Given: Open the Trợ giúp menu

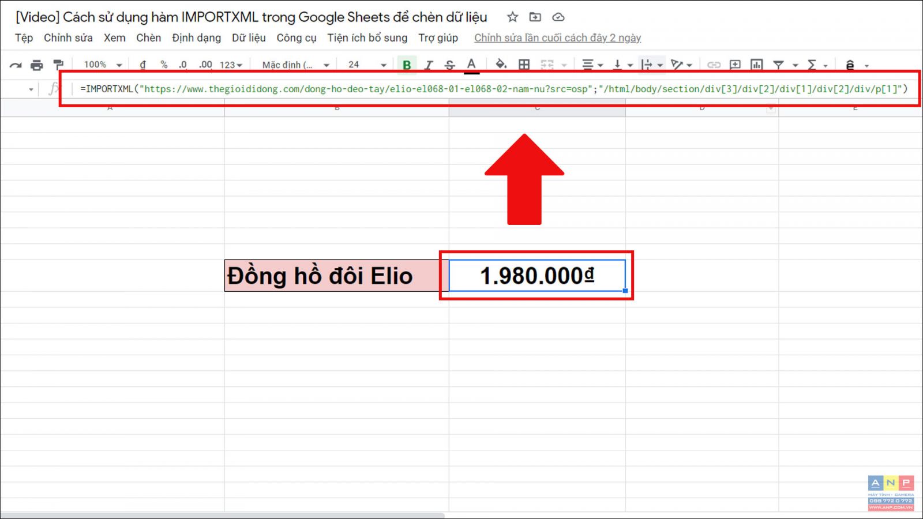Looking at the screenshot, I should [438, 38].
